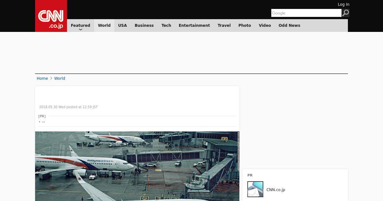Open the Photo section

click(245, 26)
